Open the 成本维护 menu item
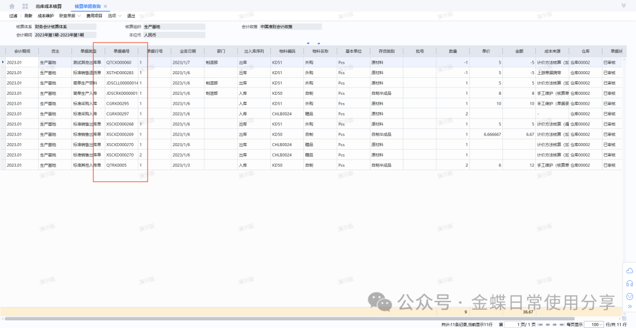The width and height of the screenshot is (636, 328). pyautogui.click(x=45, y=16)
